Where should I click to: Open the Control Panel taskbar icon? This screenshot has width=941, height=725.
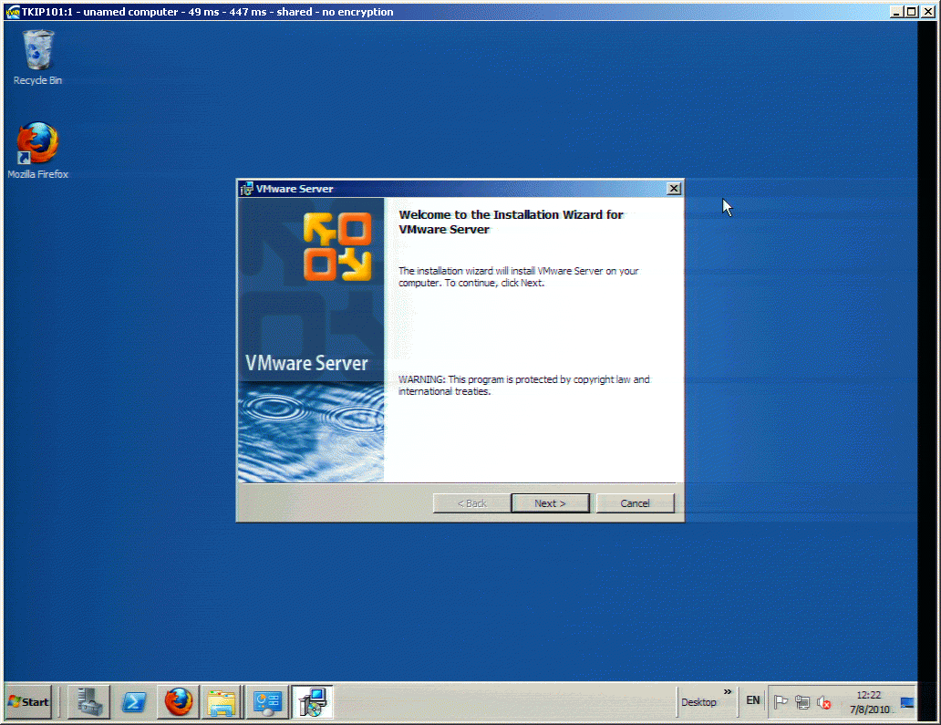click(x=267, y=701)
